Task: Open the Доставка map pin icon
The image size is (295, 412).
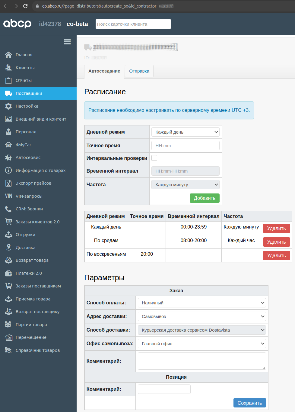Action: pos(8,248)
